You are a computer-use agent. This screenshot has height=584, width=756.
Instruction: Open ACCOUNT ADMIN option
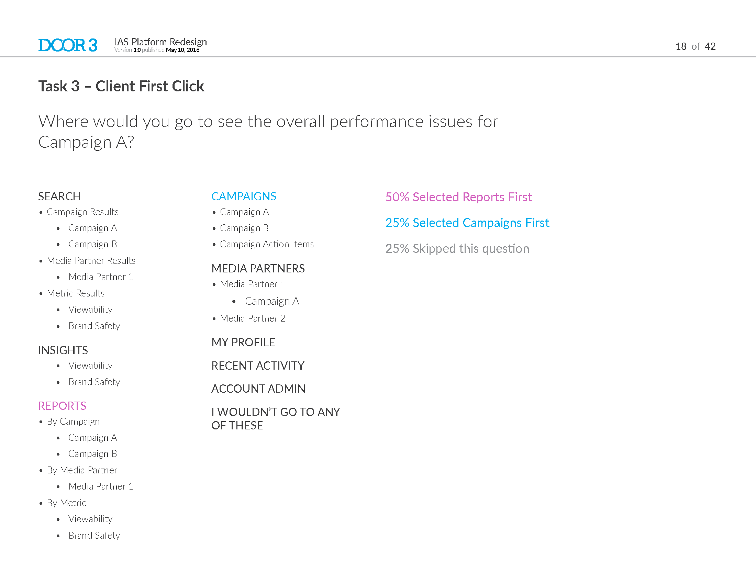click(x=258, y=389)
